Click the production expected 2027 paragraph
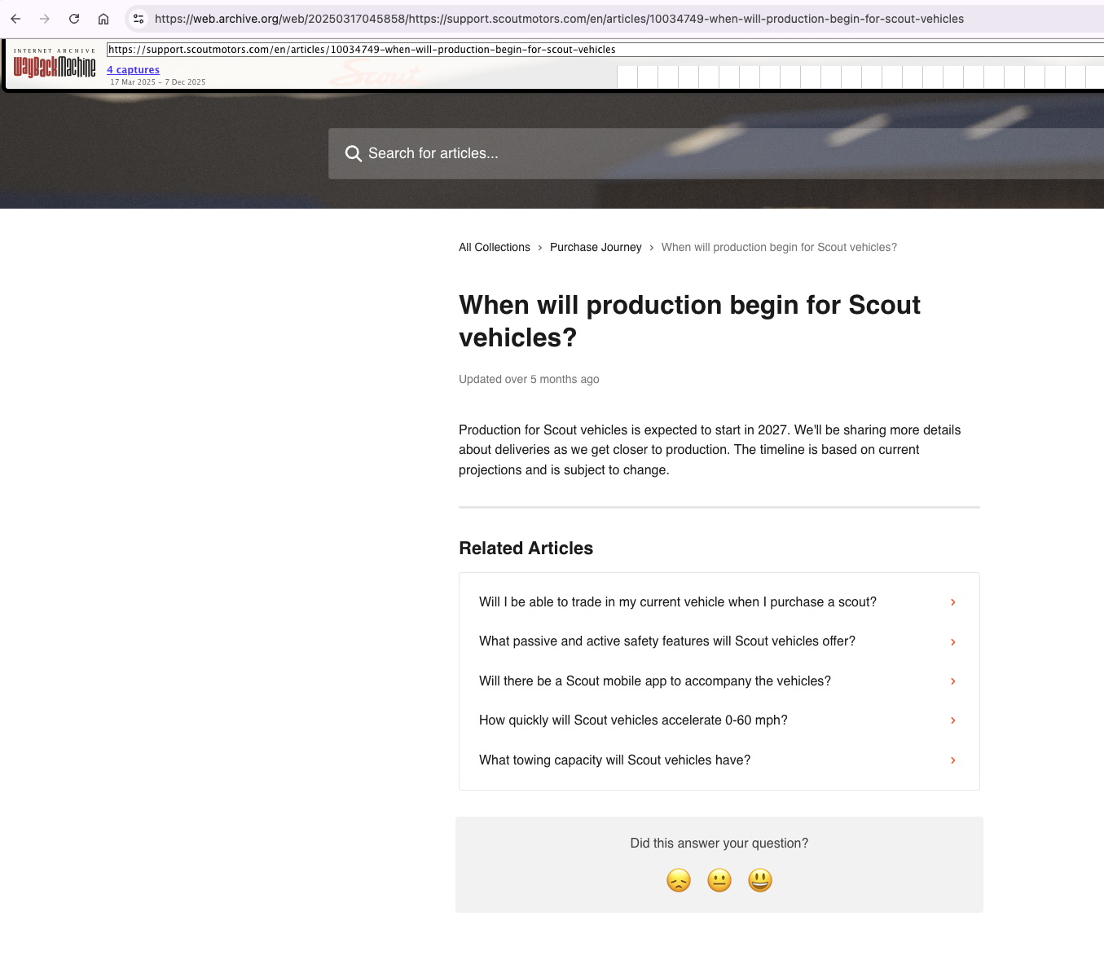This screenshot has height=956, width=1104. pyautogui.click(x=710, y=450)
